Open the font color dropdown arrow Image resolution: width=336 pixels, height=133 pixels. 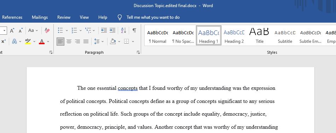[x=48, y=41]
